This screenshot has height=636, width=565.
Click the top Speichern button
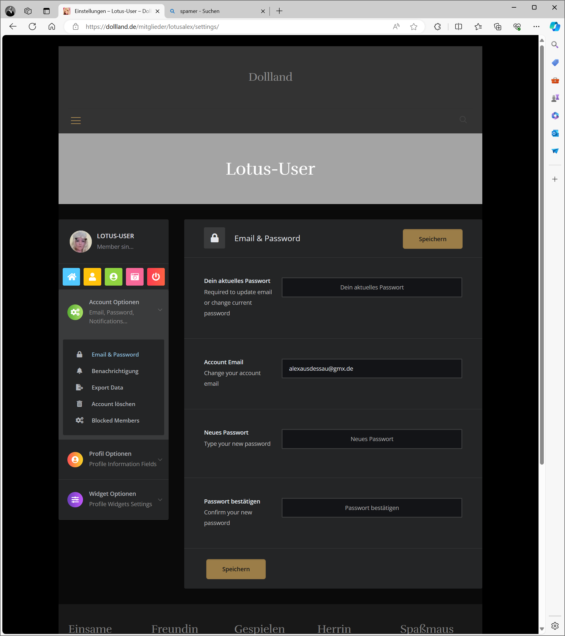[x=432, y=239]
